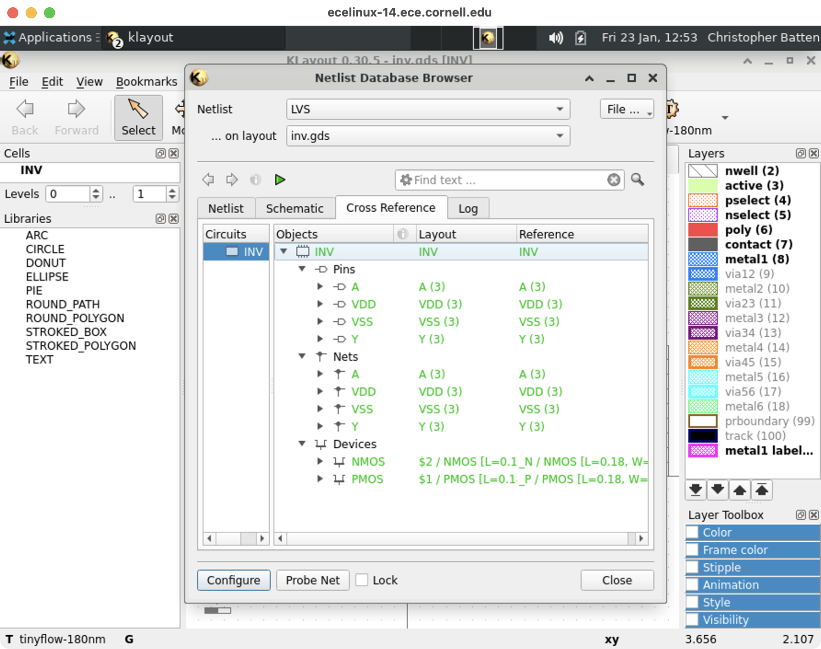The image size is (821, 649).
Task: Collapse the Nets tree section
Action: 302,357
